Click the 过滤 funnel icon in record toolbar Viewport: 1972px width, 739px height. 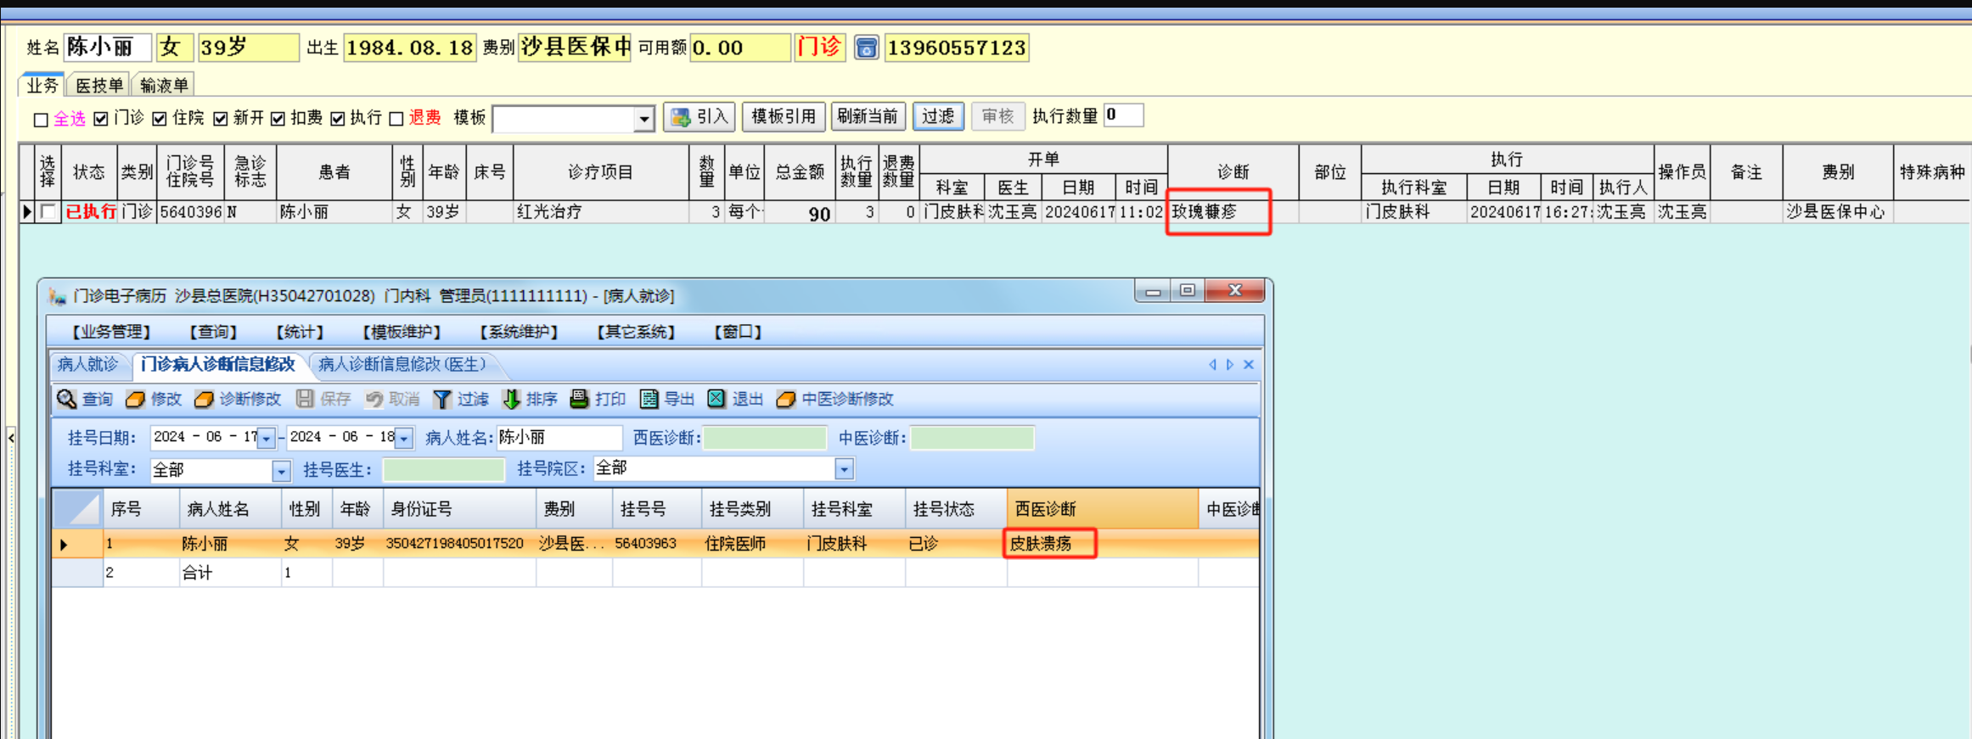click(442, 399)
